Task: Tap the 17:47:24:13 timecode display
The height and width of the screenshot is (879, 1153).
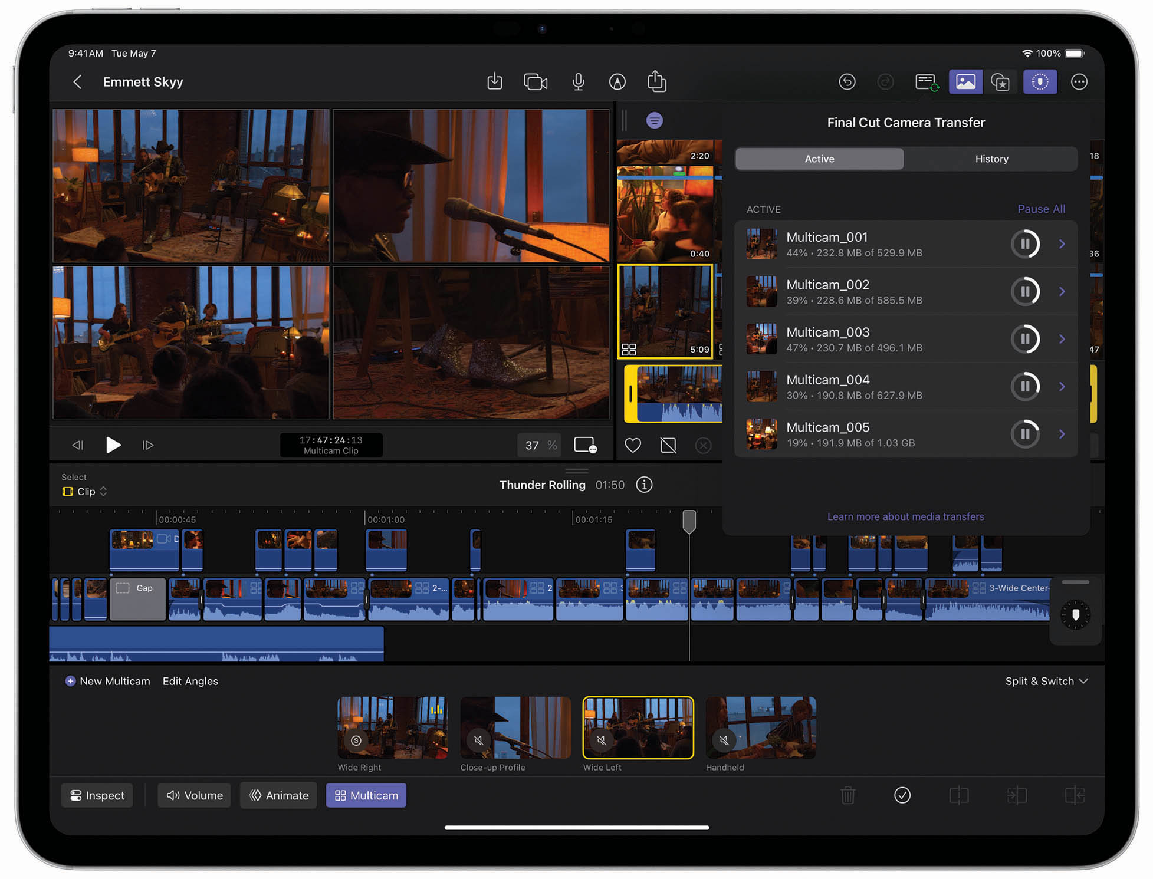Action: point(331,445)
